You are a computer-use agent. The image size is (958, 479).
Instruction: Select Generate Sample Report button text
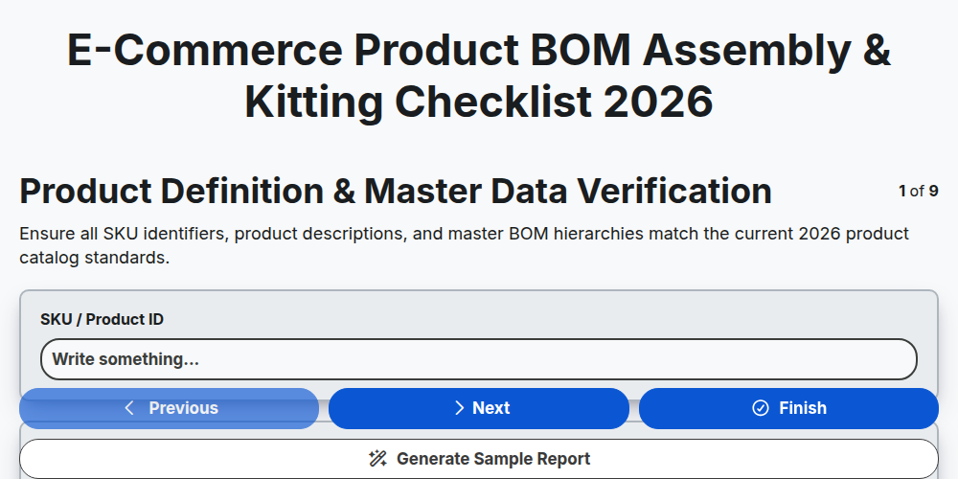(x=493, y=459)
